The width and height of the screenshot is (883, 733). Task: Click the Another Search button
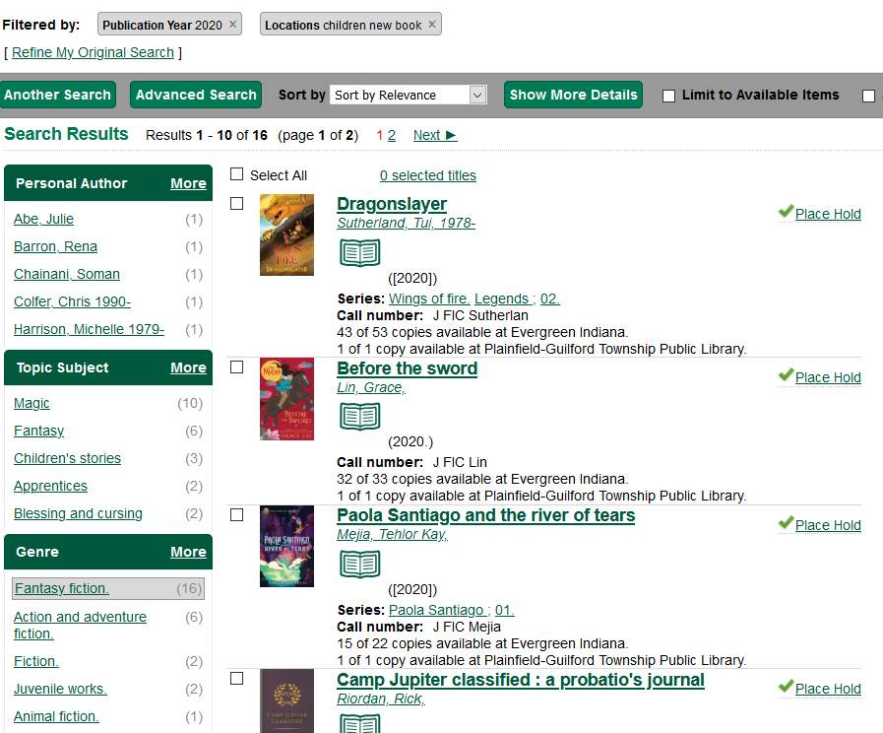(x=57, y=95)
